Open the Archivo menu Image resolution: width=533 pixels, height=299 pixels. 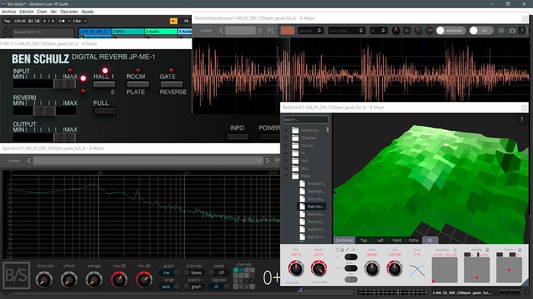pos(9,12)
